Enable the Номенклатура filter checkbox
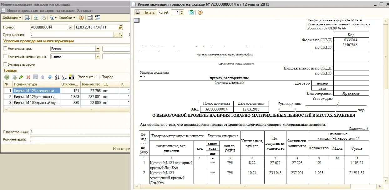The height and width of the screenshot is (190, 389). 5,49
